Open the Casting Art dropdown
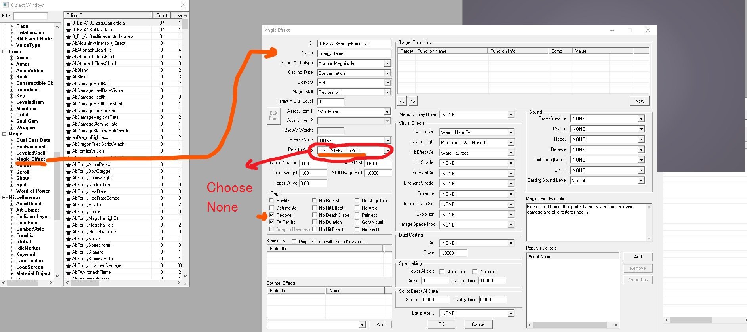 511,132
